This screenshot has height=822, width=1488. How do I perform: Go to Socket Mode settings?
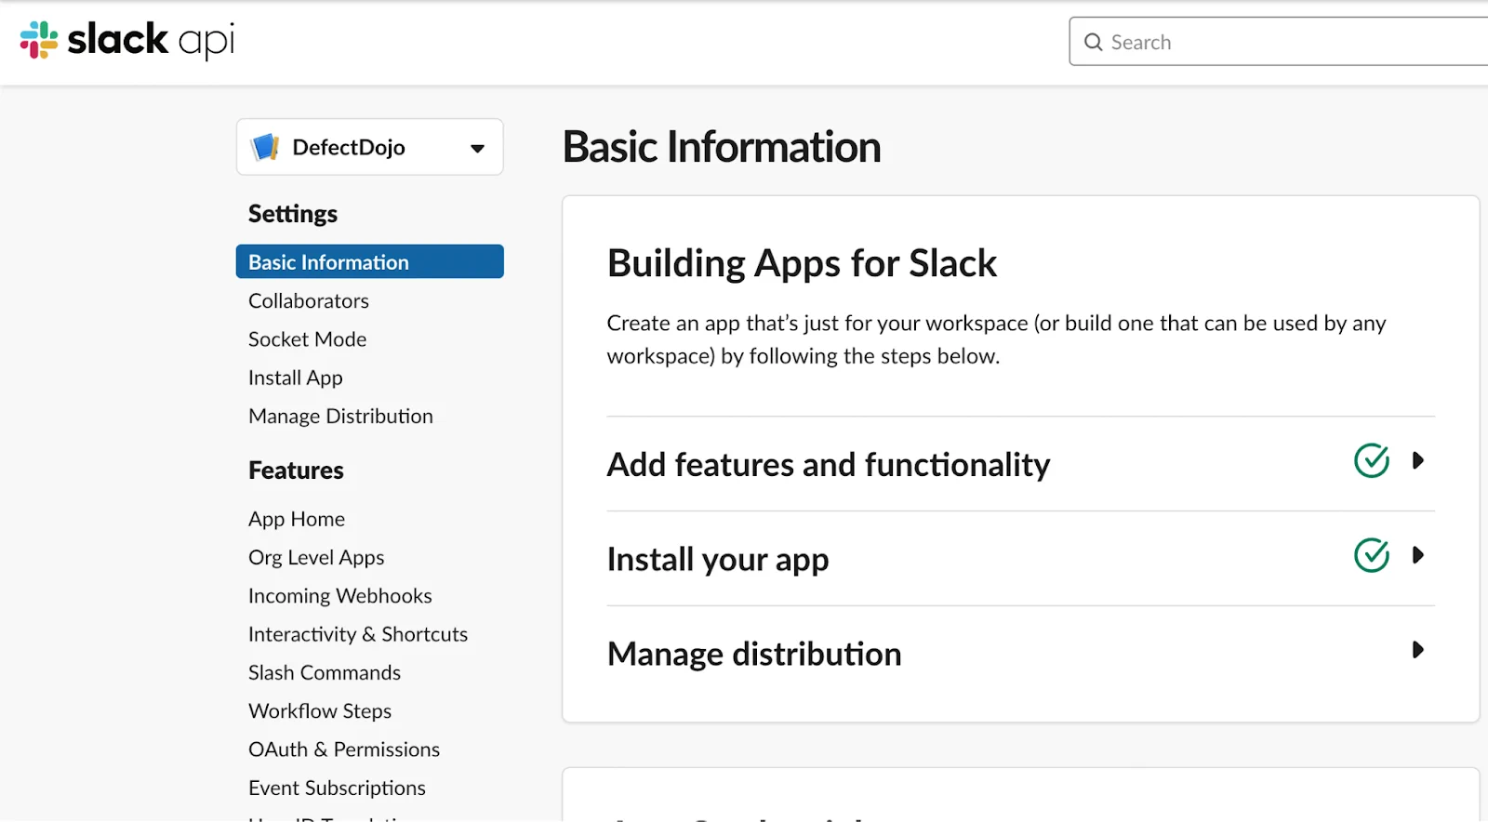(x=307, y=339)
